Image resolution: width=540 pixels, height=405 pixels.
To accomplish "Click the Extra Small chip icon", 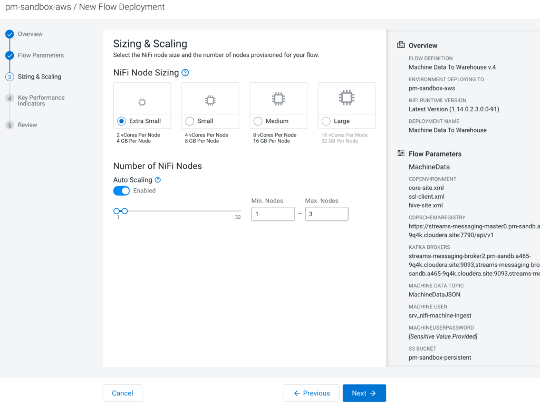I will (x=142, y=102).
